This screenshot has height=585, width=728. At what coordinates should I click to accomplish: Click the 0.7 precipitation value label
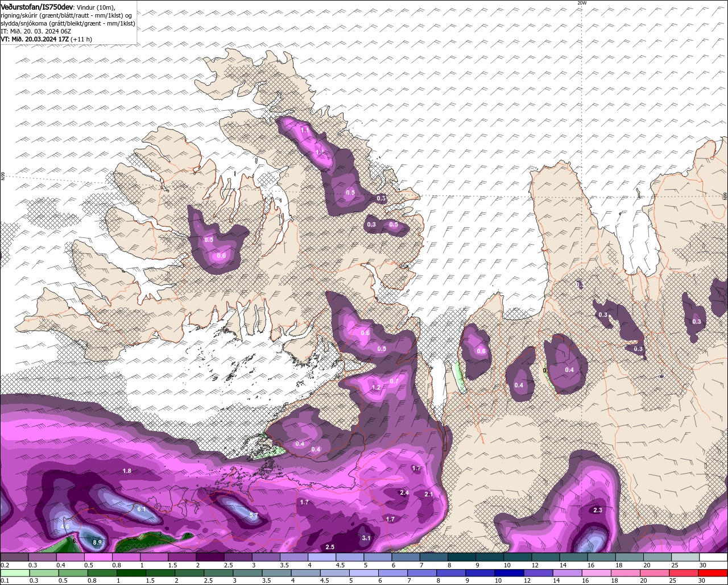pyautogui.click(x=394, y=381)
